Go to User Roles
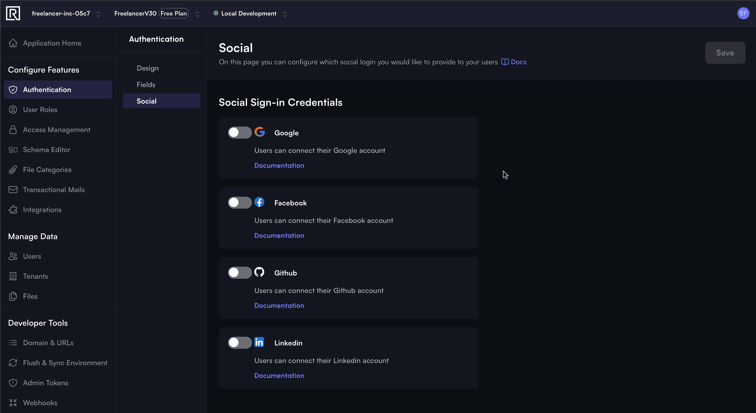 [58, 110]
